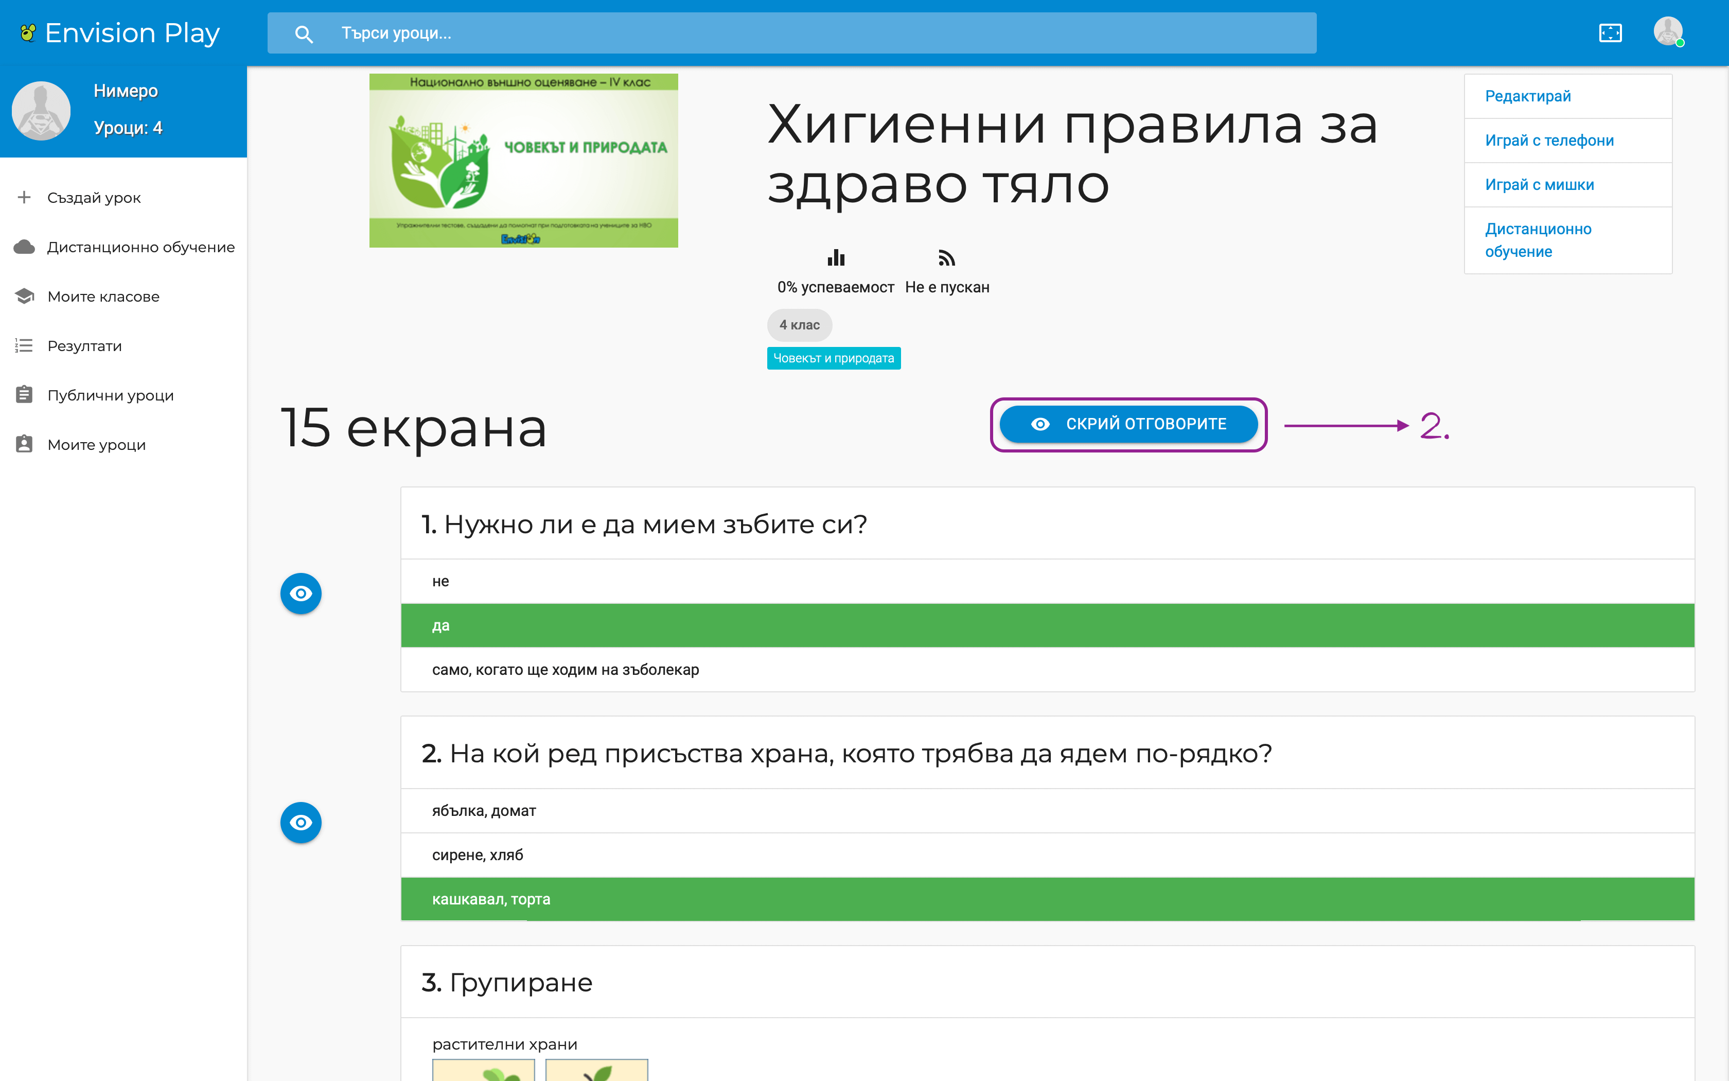The width and height of the screenshot is (1729, 1081).
Task: Select the cloud icon for Дистанционно обучение
Action: pos(24,247)
